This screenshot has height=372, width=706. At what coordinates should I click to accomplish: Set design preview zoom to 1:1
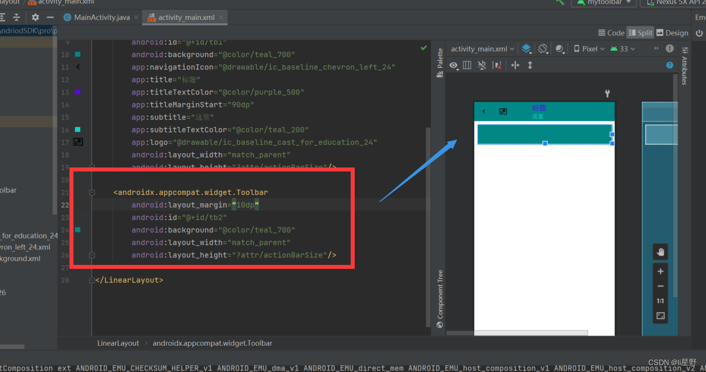pyautogui.click(x=660, y=301)
